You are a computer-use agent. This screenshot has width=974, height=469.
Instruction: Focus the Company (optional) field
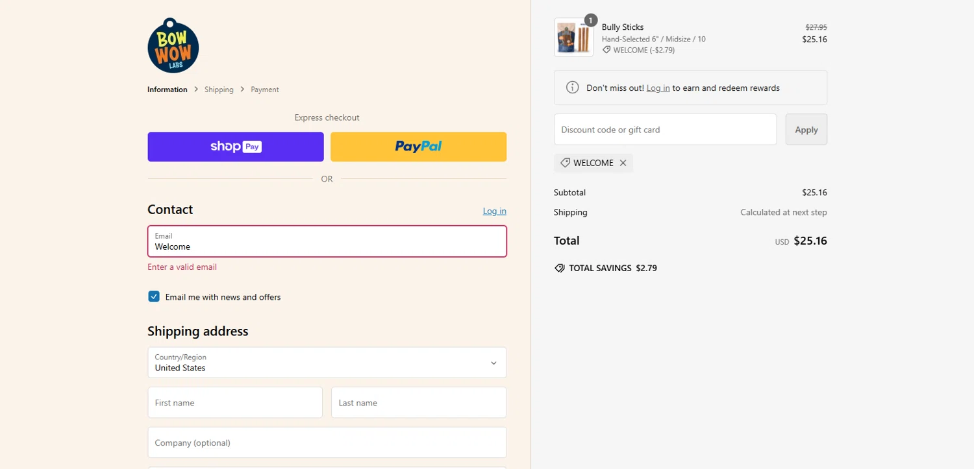(x=327, y=442)
